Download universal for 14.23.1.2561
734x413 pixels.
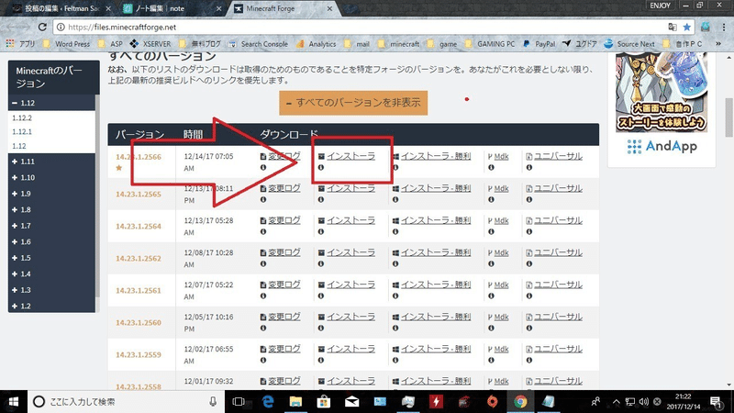tap(558, 285)
